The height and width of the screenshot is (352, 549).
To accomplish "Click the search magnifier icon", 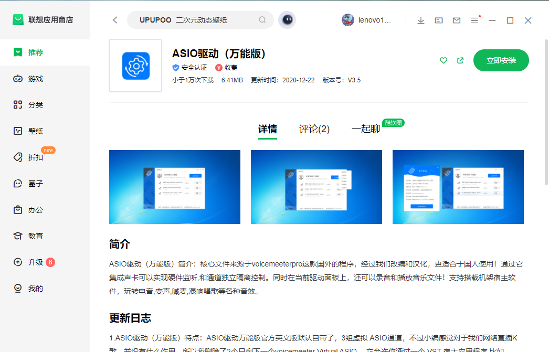I will [x=262, y=20].
